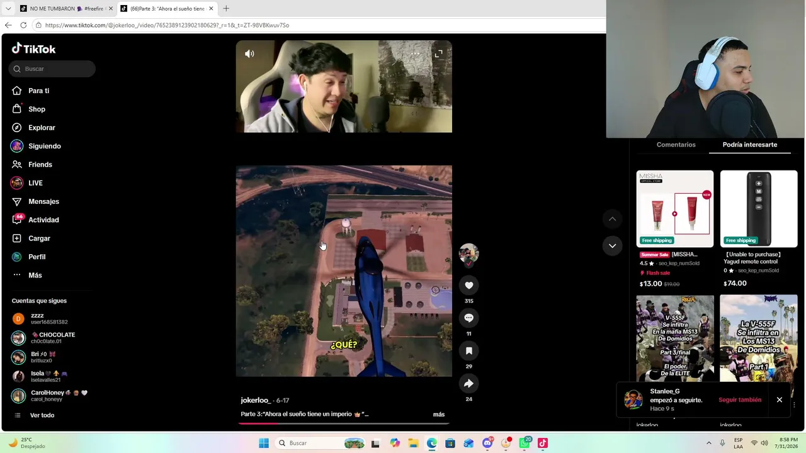Click the Mensajes paper-plane icon
The width and height of the screenshot is (806, 453).
(17, 201)
